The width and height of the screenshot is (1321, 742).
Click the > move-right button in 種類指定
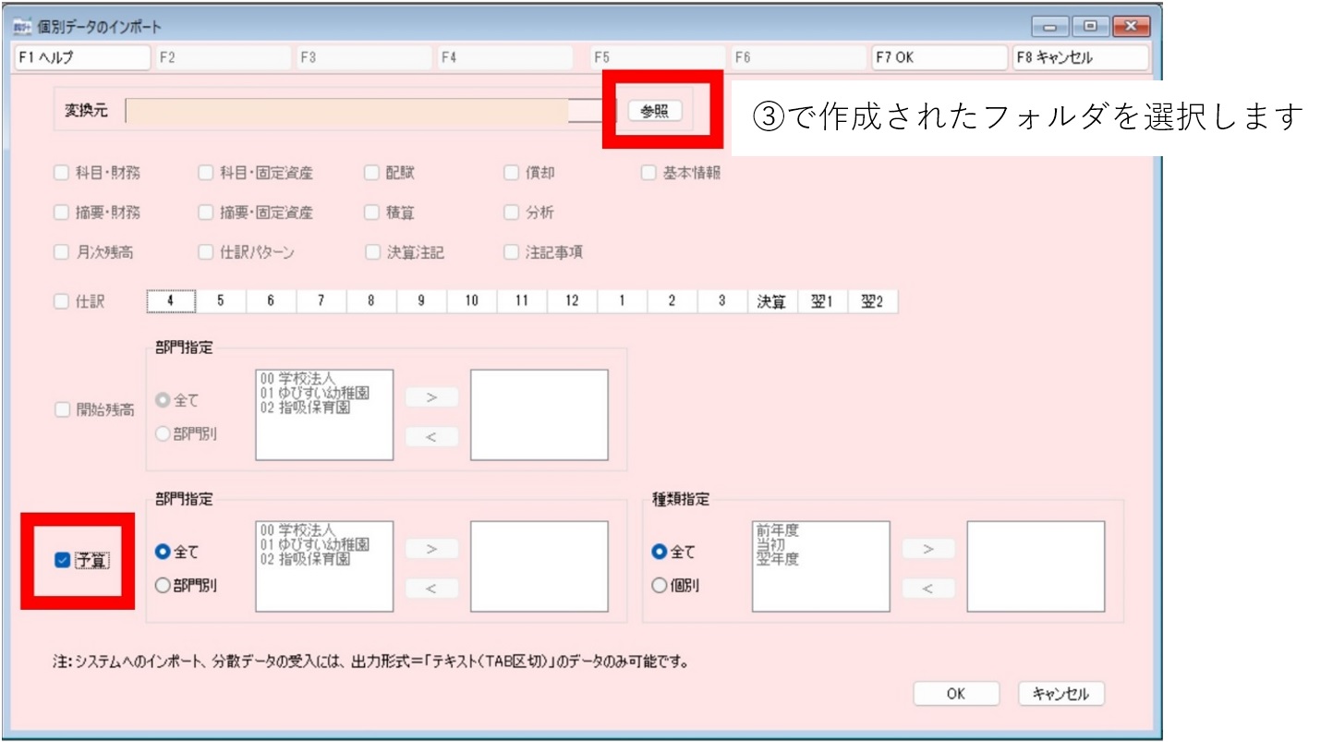pos(927,549)
